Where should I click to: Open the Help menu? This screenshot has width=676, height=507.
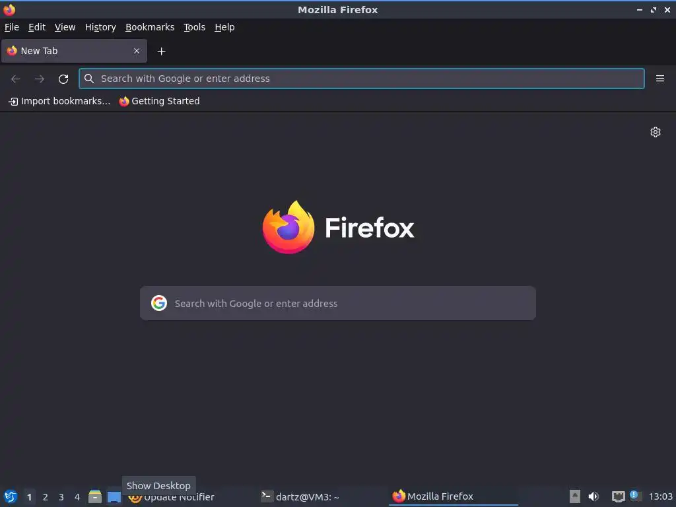click(224, 27)
